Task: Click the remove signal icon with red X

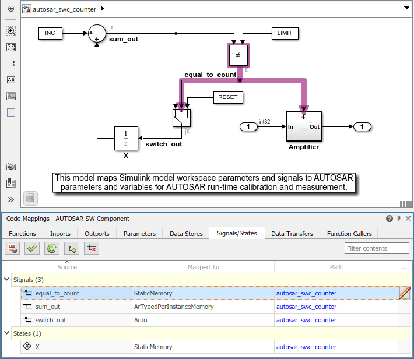Action: coord(92,248)
